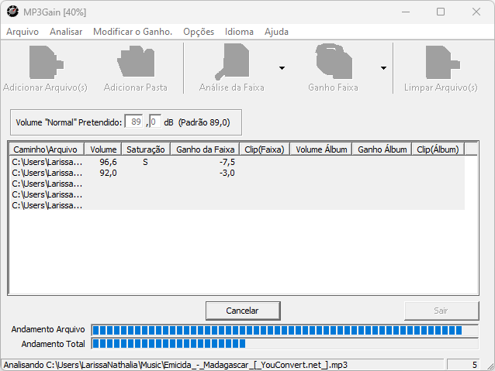This screenshot has height=371, width=495.
Task: Click the Análise da Faixa icon
Action: (x=232, y=61)
